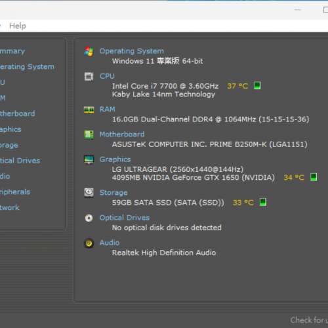
Task: Click Realtek High Definition Audio text
Action: (x=164, y=253)
